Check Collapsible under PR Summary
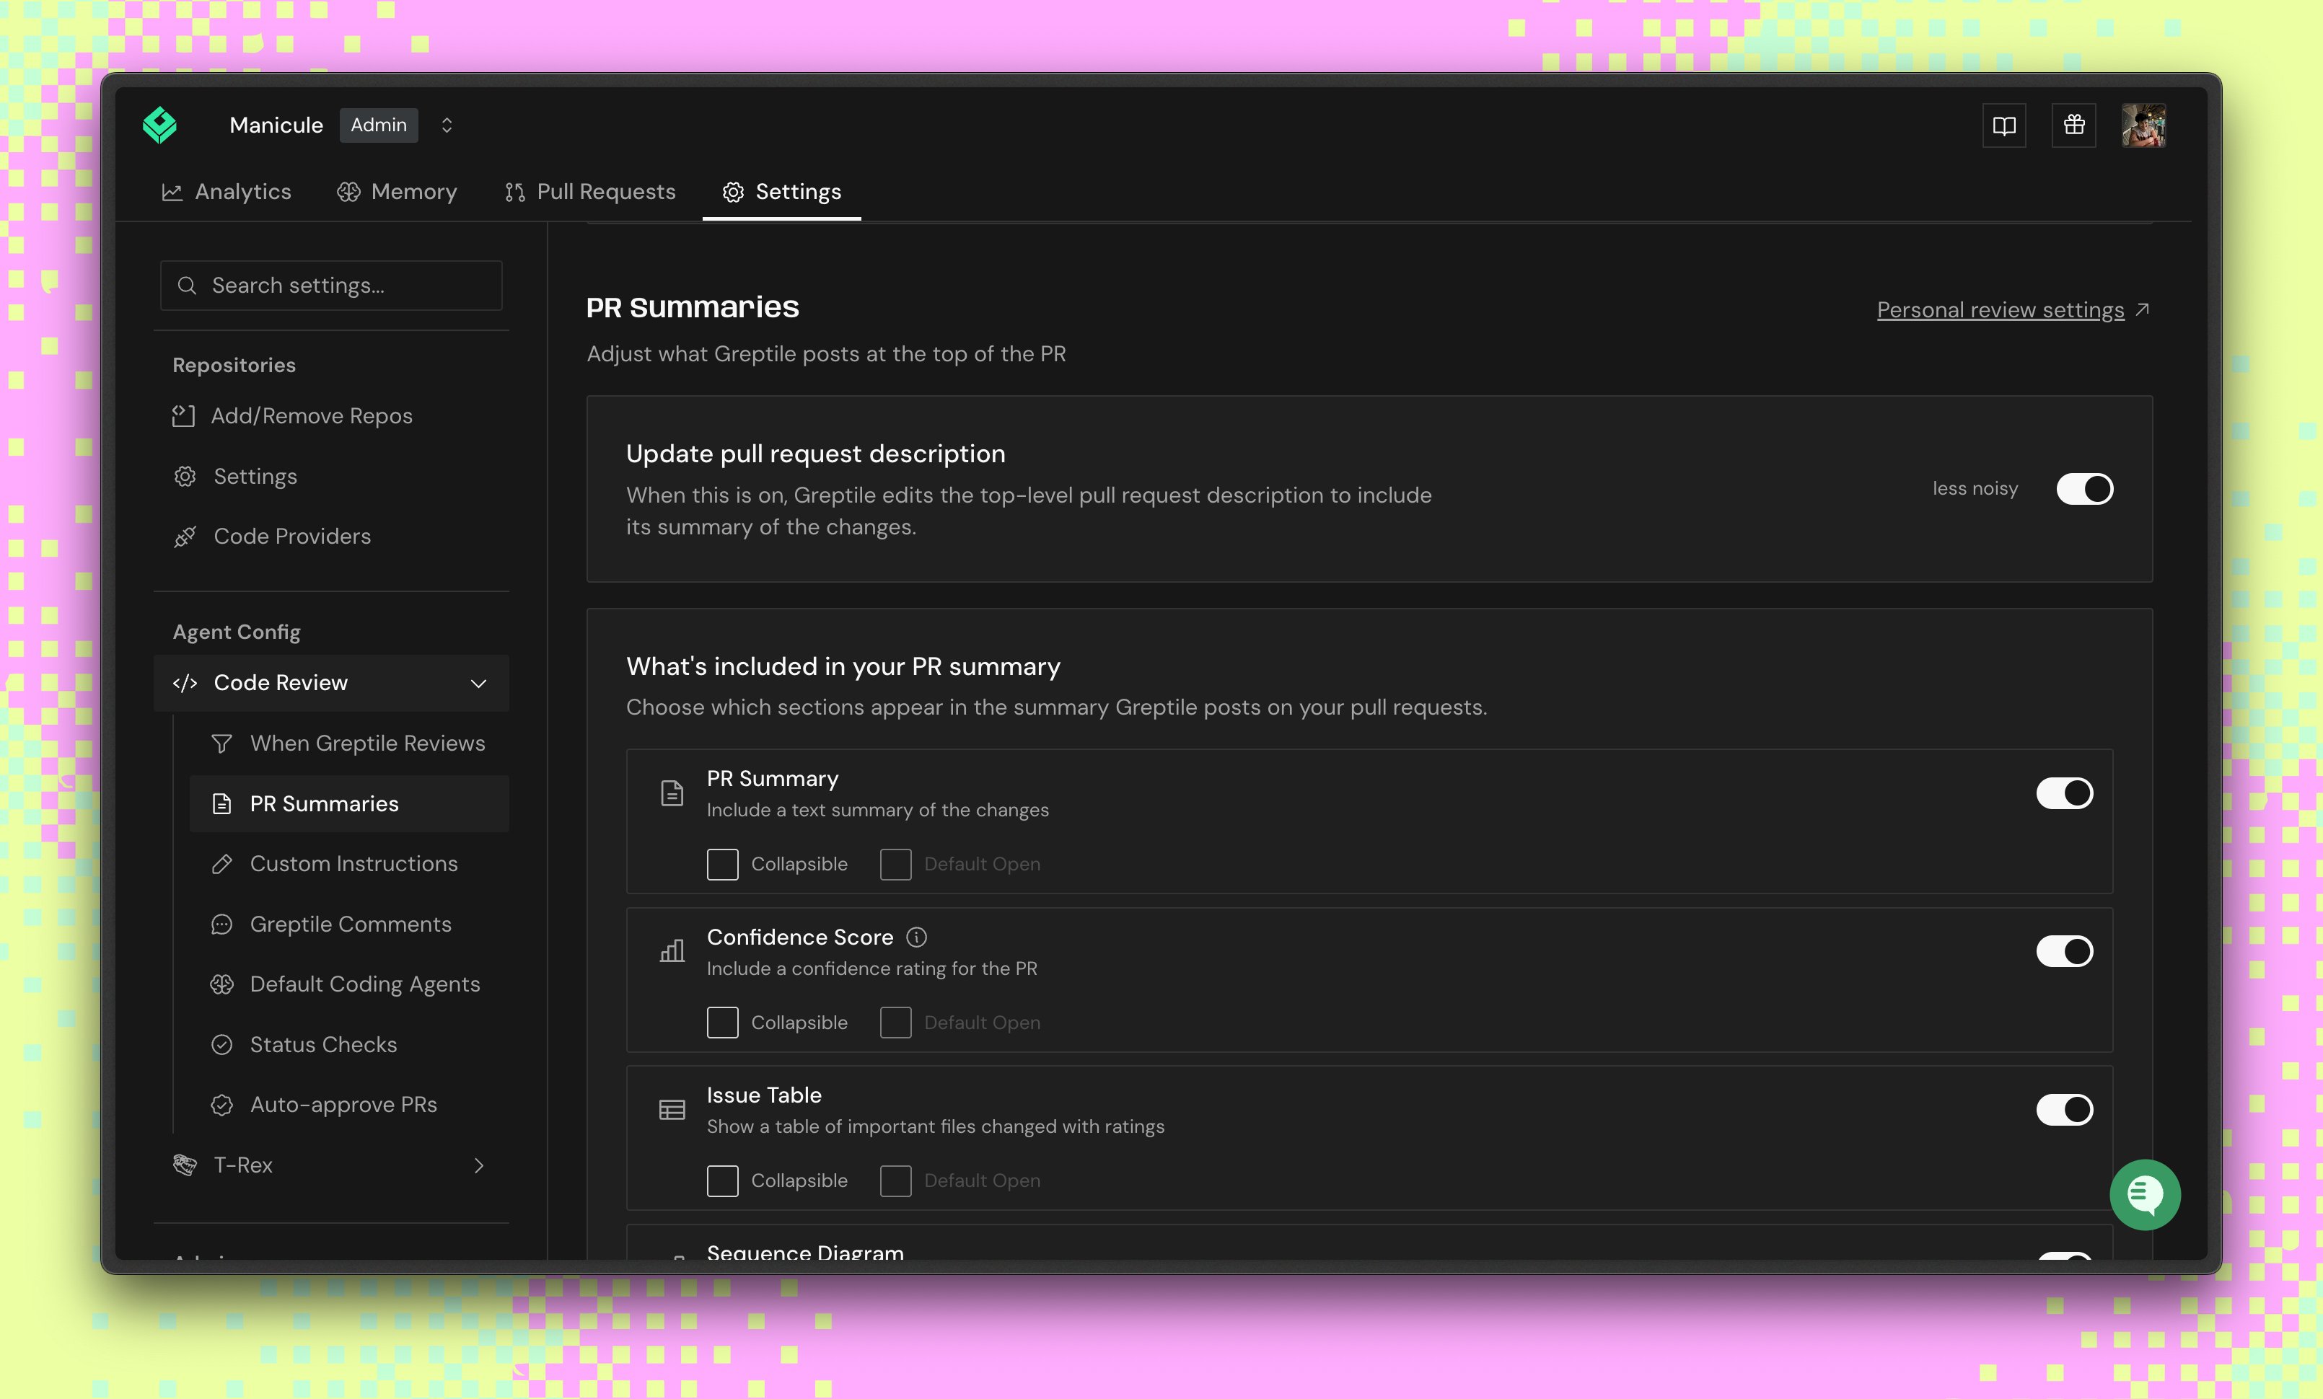Image resolution: width=2323 pixels, height=1399 pixels. [x=722, y=865]
